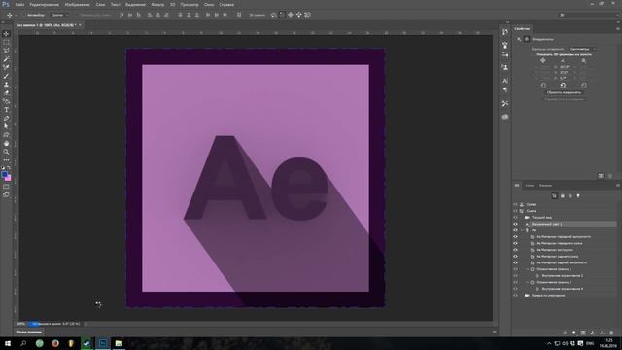Delete selected item with trash icon
Viewport: 622px width, 350px height.
click(x=611, y=332)
